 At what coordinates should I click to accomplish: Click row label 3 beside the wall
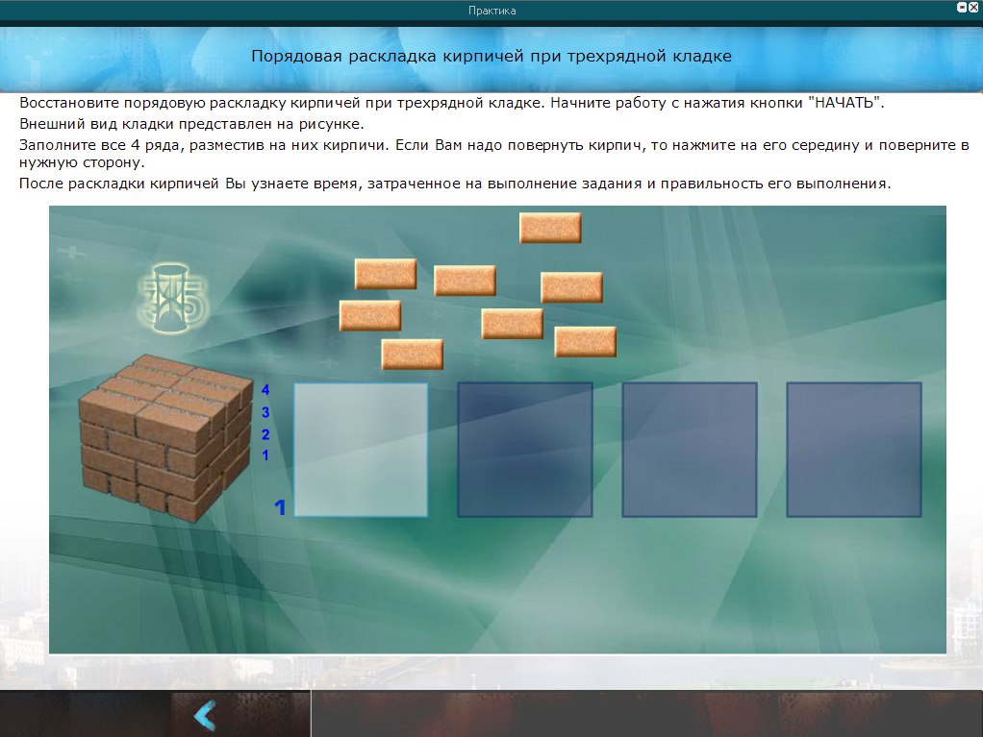(265, 412)
